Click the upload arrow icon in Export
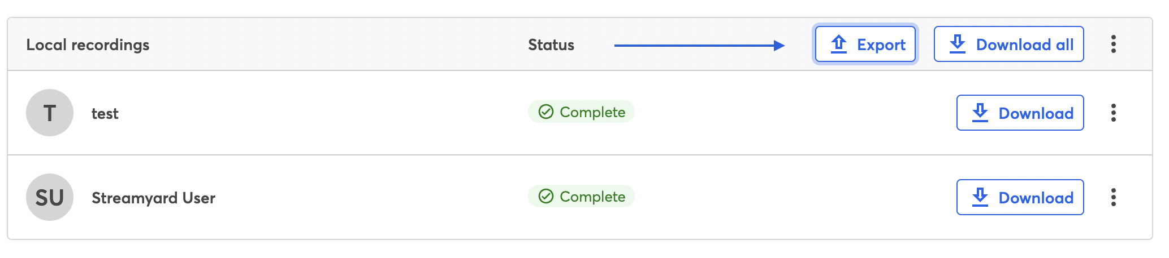The width and height of the screenshot is (1169, 258). (839, 44)
